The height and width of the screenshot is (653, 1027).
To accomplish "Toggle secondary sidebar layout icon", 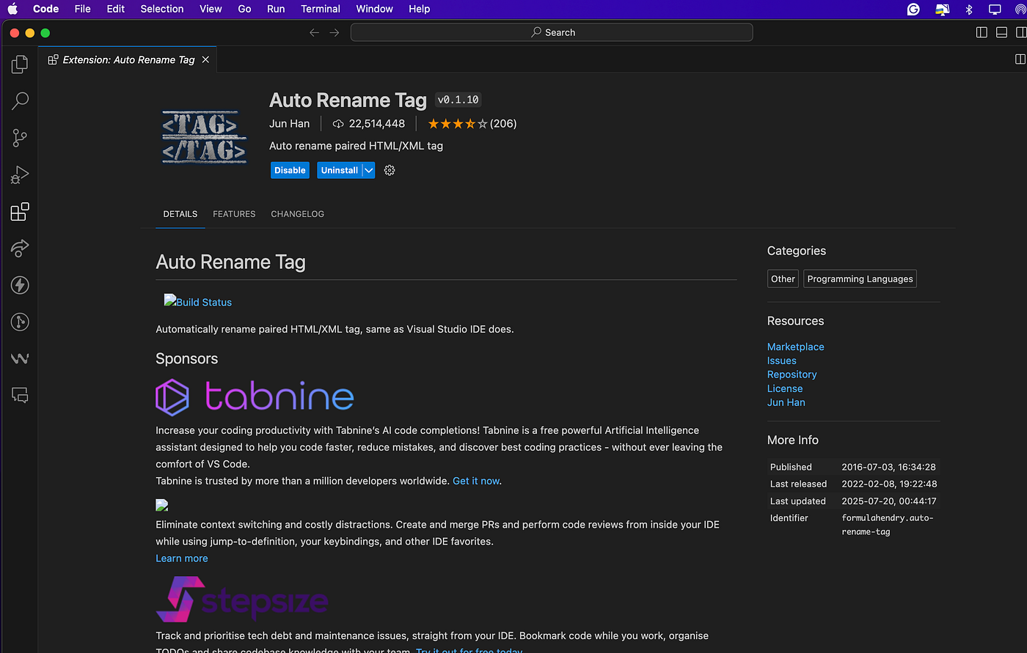I will 1020,32.
